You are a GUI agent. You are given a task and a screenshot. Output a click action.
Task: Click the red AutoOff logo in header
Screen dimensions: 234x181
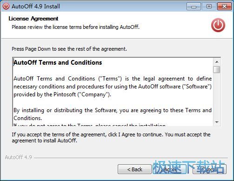[x=218, y=25]
